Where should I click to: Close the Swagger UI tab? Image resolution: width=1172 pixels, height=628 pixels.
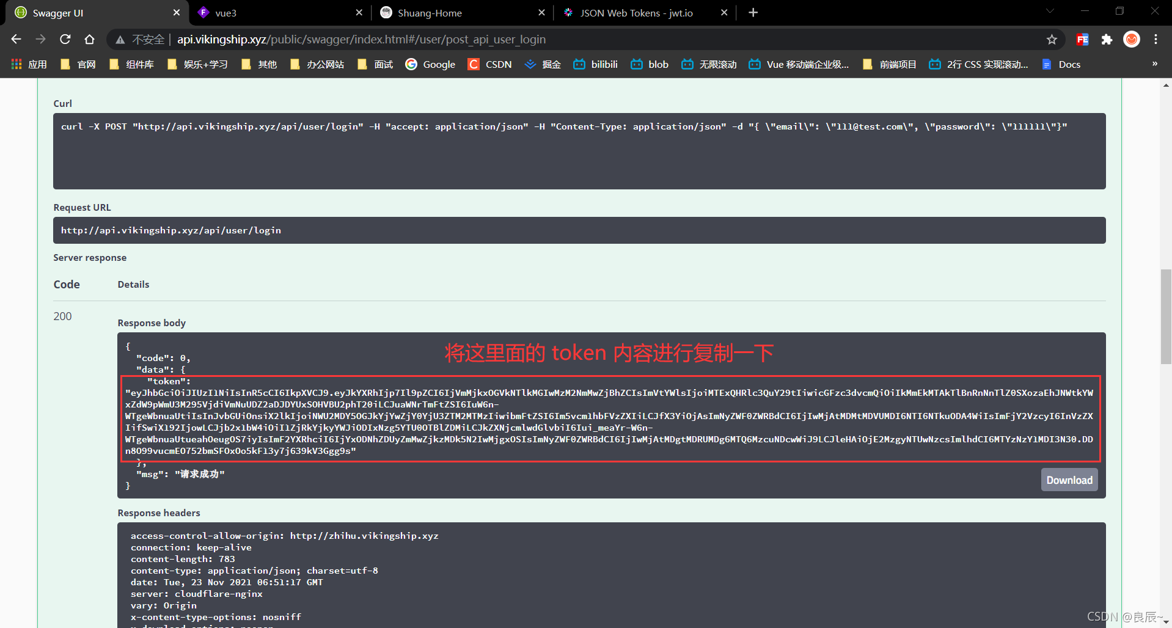click(177, 13)
